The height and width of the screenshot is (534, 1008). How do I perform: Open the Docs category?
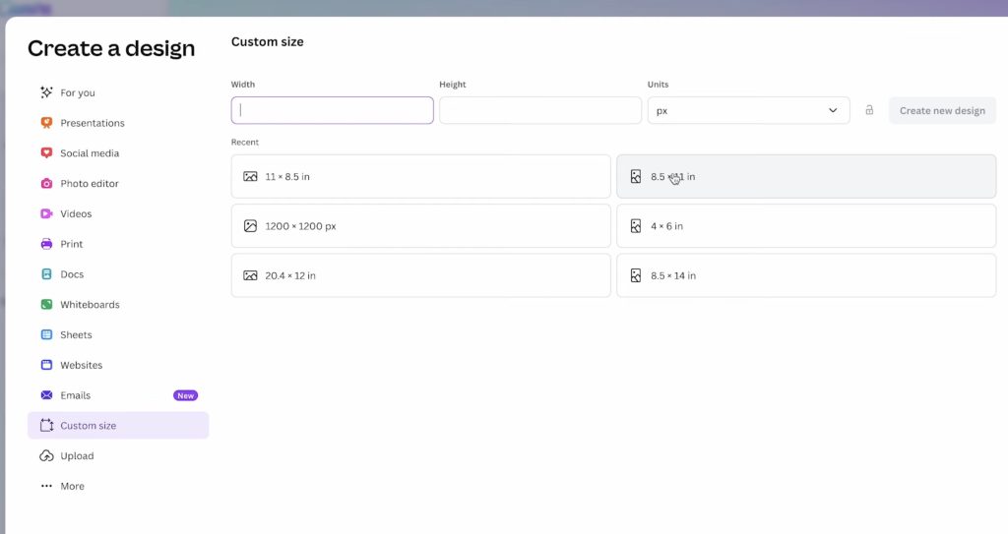[72, 274]
